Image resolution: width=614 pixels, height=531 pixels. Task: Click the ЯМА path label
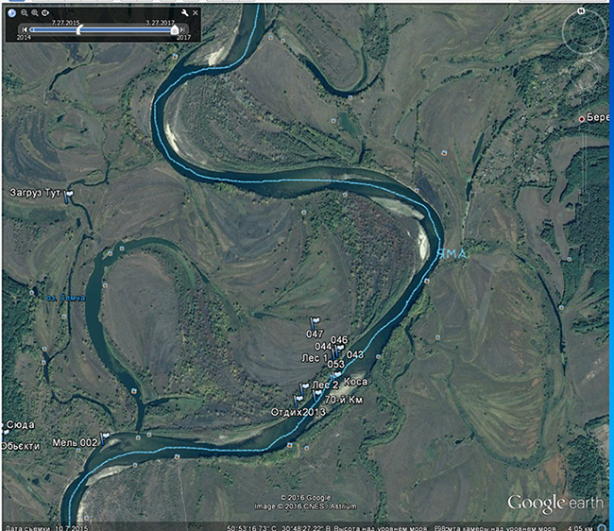pos(452,254)
